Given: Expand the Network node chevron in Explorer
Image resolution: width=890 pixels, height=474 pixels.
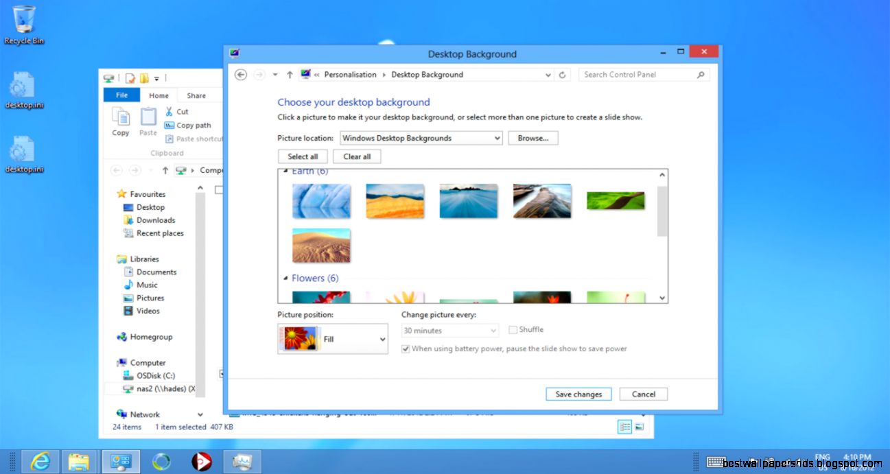Looking at the screenshot, I should click(200, 414).
